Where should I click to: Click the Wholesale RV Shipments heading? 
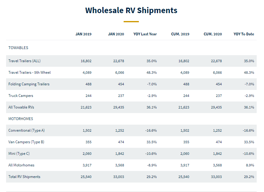[x=131, y=10]
